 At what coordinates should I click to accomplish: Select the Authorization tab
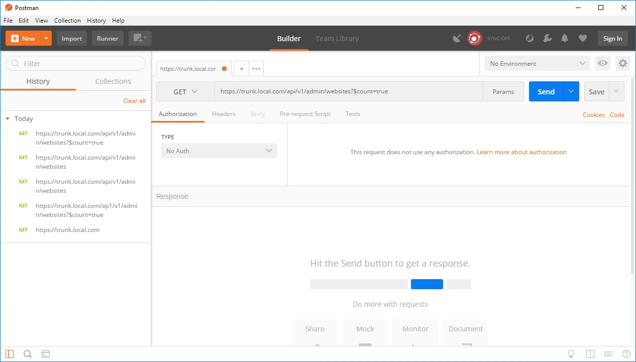[x=178, y=114]
